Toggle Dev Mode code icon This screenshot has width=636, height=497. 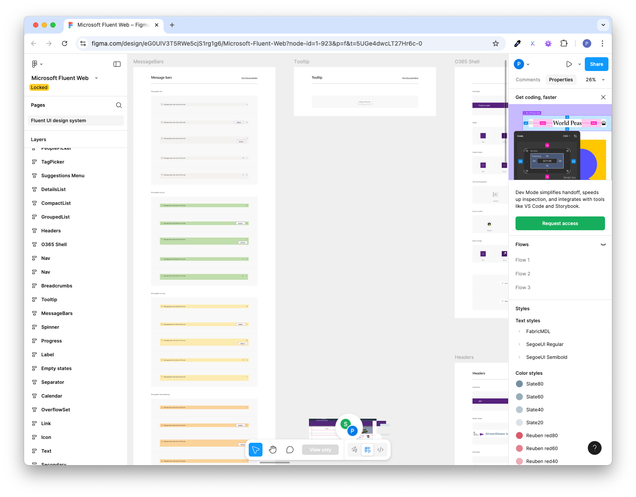click(x=380, y=450)
